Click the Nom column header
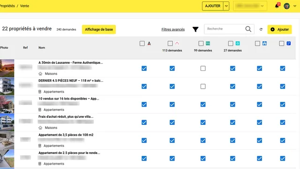Screen dimensions: 300x169 (42, 47)
